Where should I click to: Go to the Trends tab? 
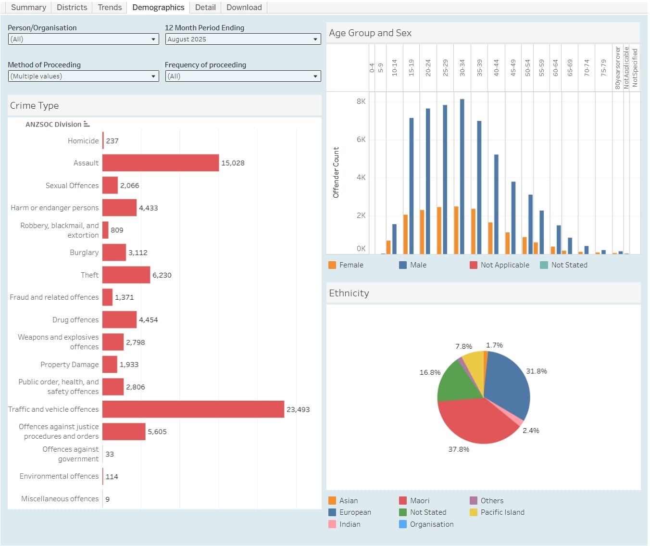110,7
